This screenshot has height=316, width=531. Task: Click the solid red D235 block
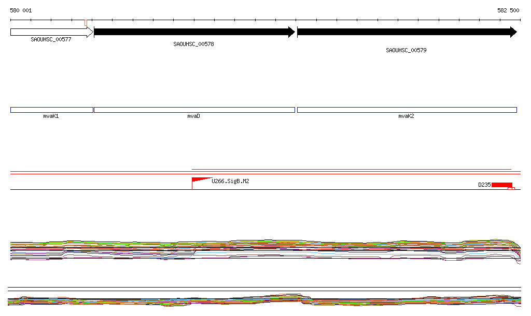(x=501, y=185)
